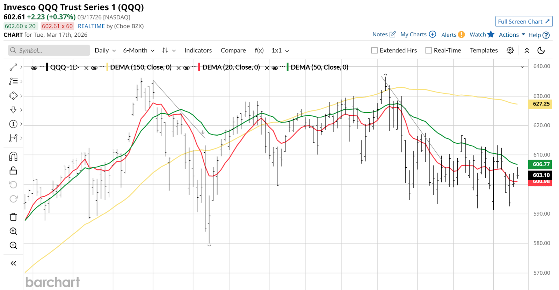Open the Notes edit icon
The image size is (559, 290).
tap(393, 34)
